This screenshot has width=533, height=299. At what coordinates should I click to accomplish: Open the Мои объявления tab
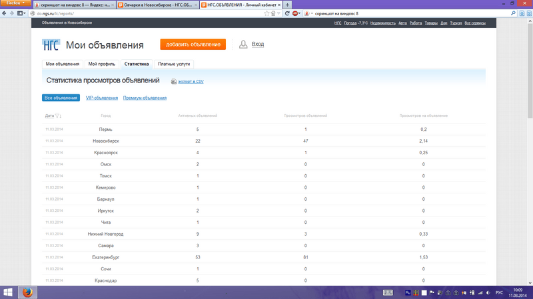pyautogui.click(x=63, y=64)
